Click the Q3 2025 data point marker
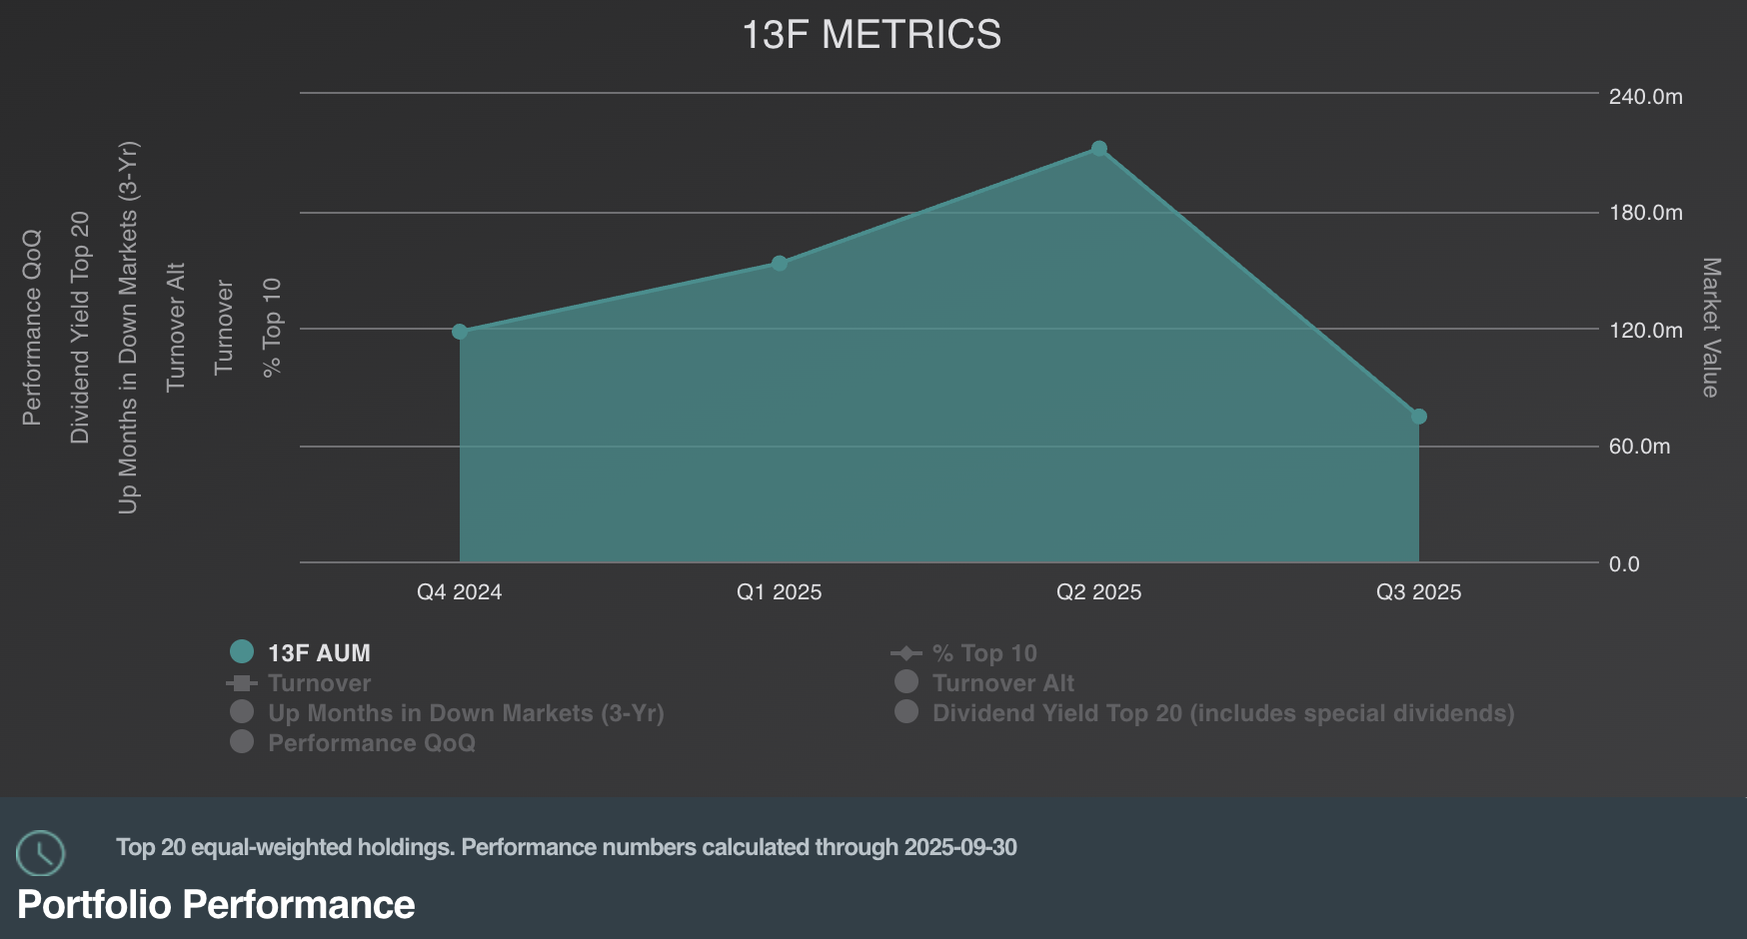 (1419, 417)
